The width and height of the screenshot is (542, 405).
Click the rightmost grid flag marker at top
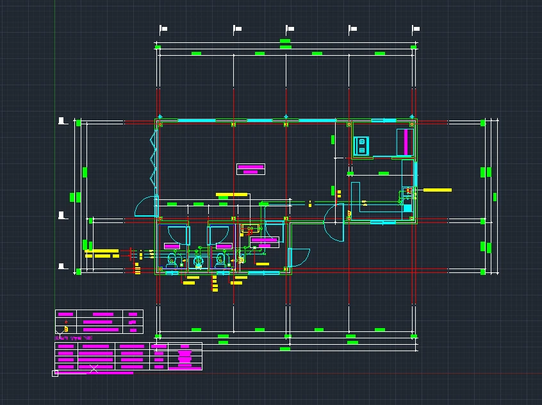click(x=415, y=29)
